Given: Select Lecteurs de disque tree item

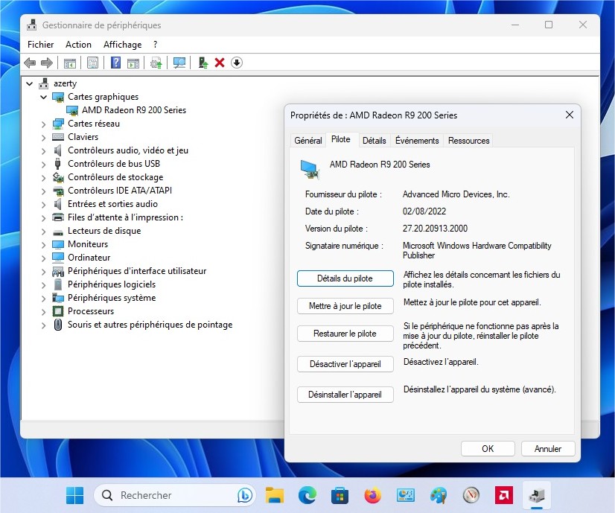Looking at the screenshot, I should [104, 231].
